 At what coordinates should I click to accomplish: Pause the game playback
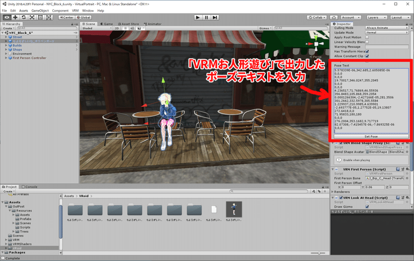tap(206, 18)
